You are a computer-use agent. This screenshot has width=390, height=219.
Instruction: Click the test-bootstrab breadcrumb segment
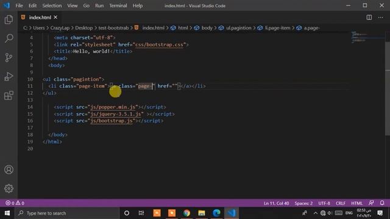(x=113, y=28)
